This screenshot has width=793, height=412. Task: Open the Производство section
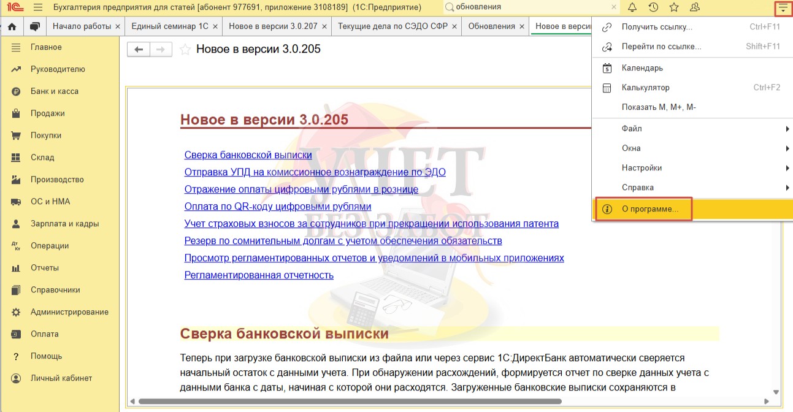[x=59, y=180]
